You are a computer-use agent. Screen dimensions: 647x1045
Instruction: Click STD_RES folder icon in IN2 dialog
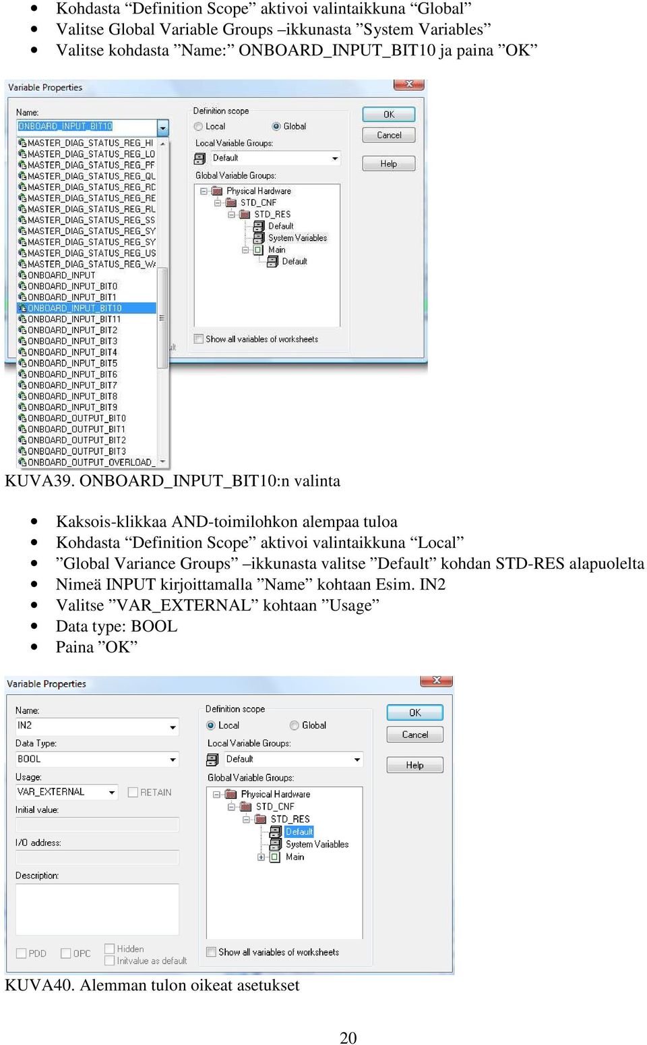pyautogui.click(x=260, y=819)
